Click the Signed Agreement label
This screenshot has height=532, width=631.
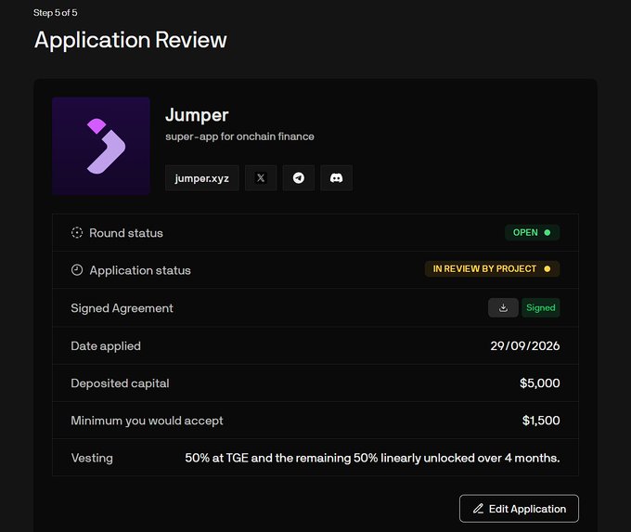122,308
